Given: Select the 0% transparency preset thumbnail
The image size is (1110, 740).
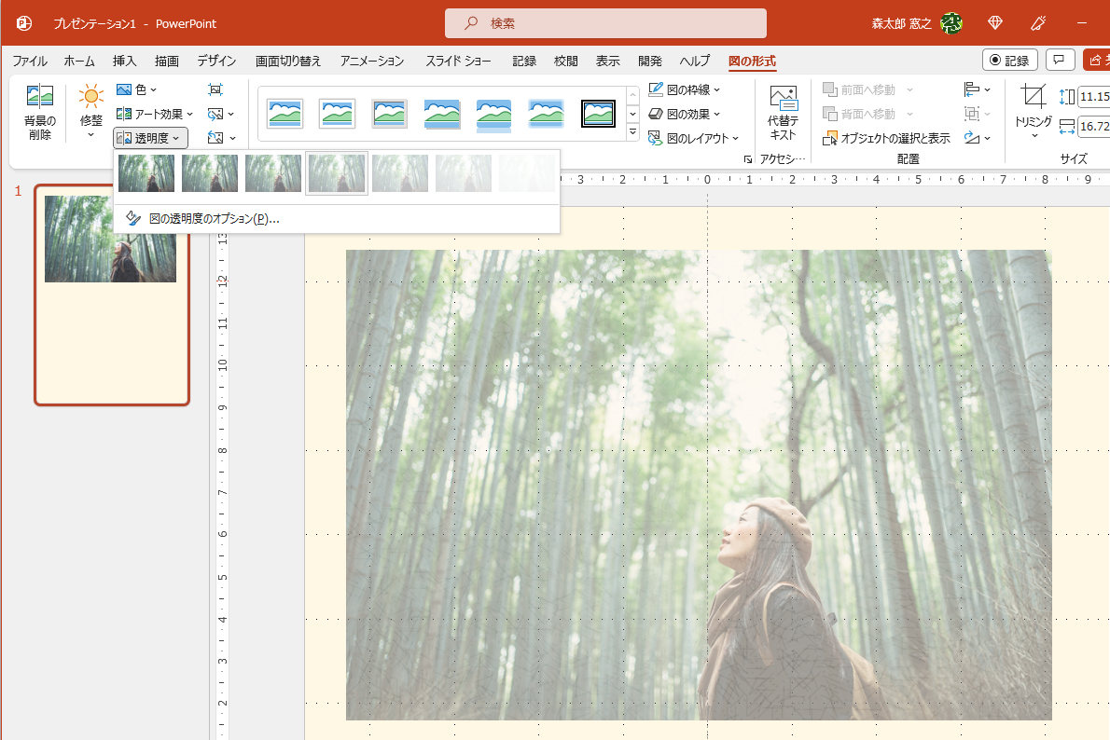Looking at the screenshot, I should [x=146, y=173].
